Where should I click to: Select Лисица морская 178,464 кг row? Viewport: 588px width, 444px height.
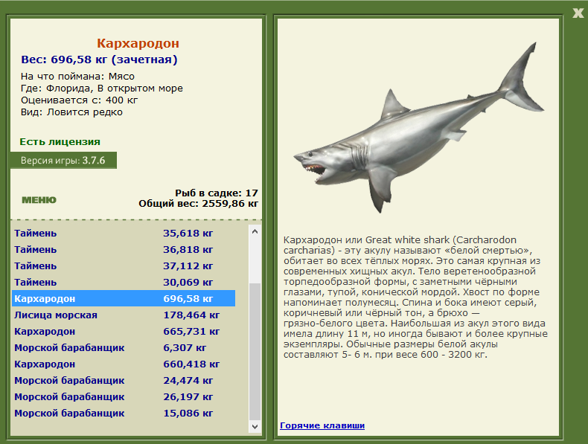point(124,315)
